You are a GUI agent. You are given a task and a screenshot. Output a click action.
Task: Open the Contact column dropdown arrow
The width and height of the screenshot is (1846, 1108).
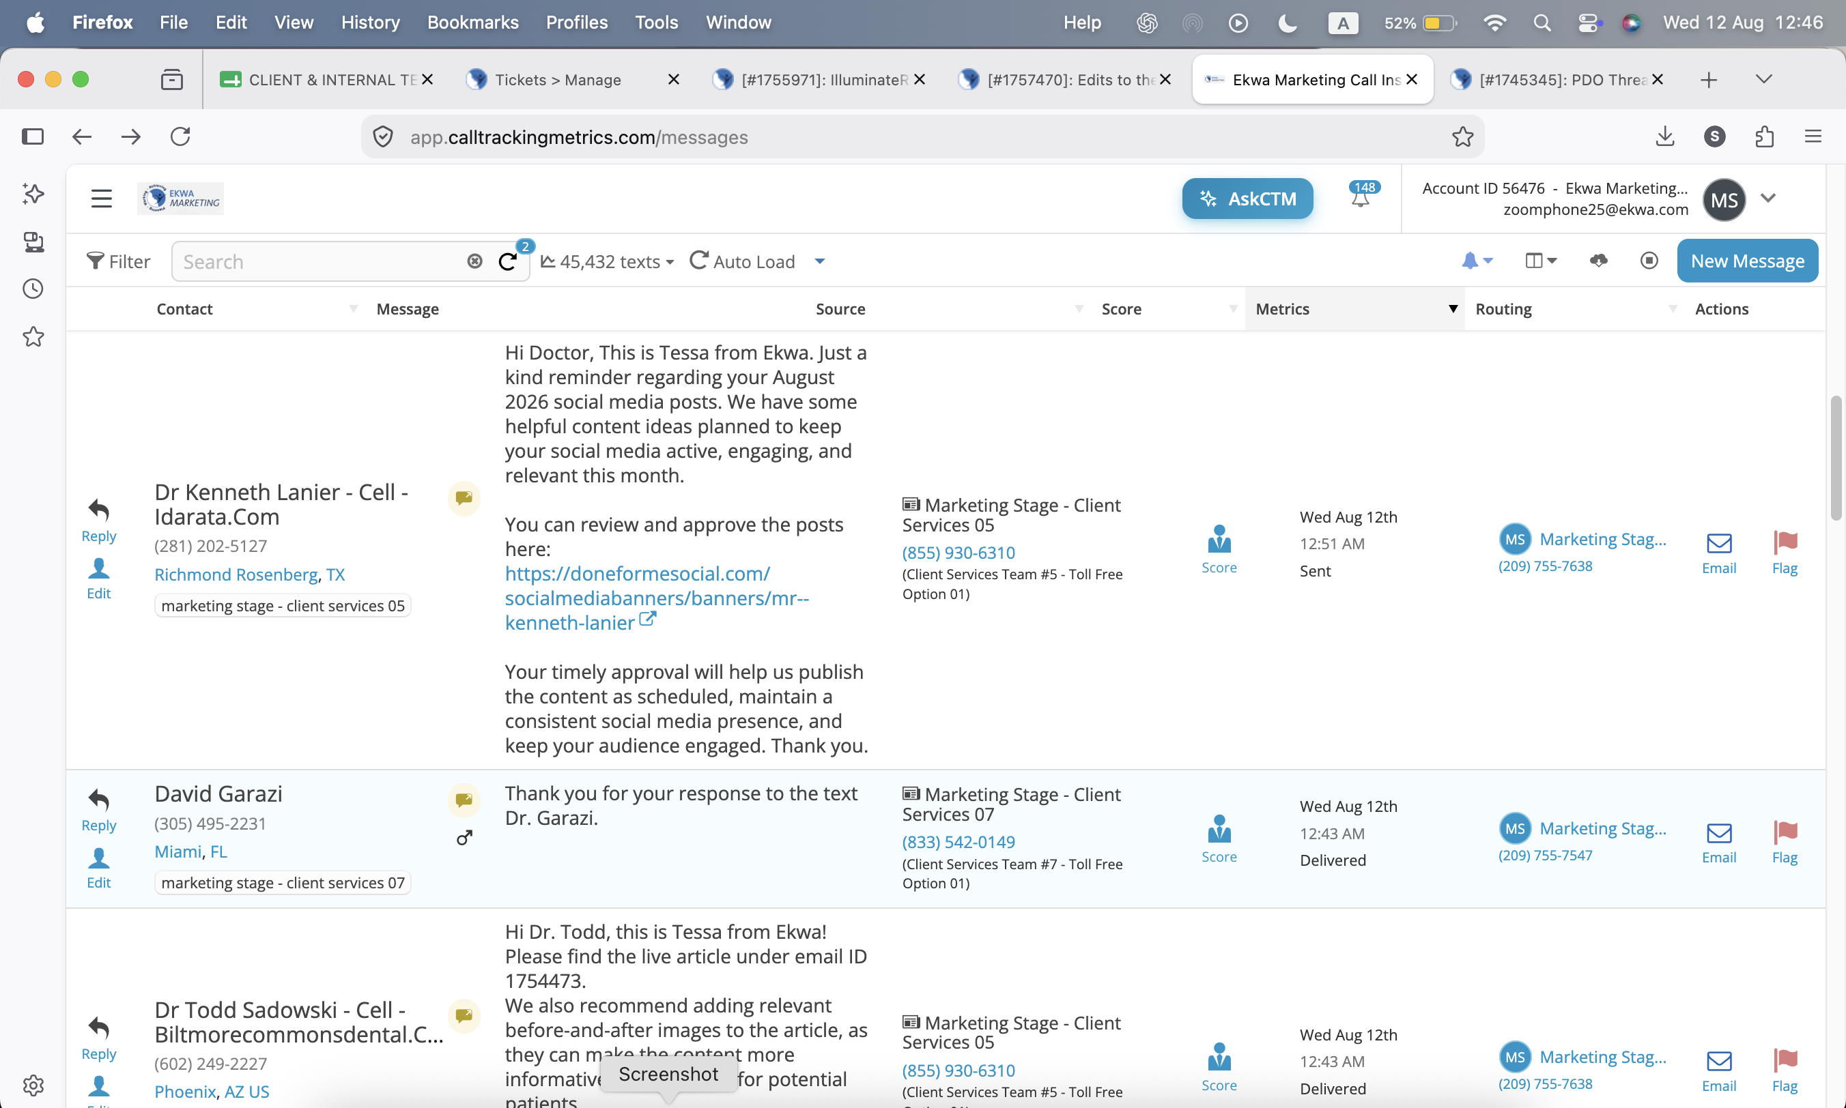tap(354, 308)
